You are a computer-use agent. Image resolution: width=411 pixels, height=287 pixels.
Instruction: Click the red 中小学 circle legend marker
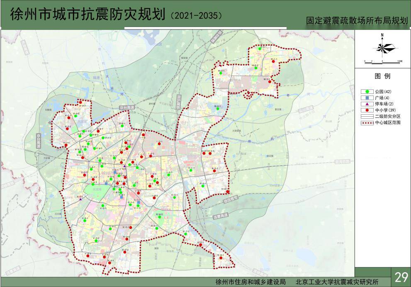(x=367, y=110)
